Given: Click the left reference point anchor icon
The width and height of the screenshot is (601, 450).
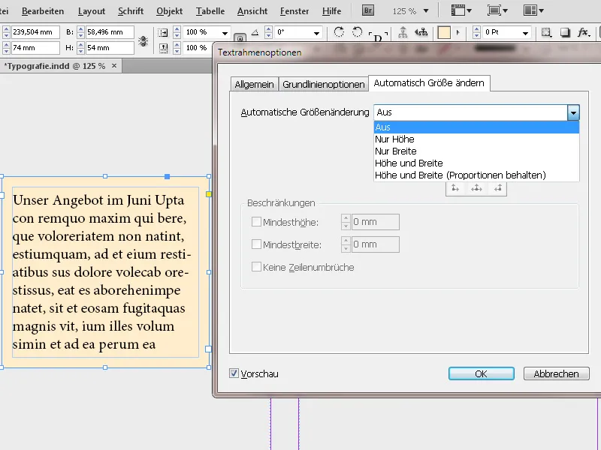Looking at the screenshot, I should point(455,188).
